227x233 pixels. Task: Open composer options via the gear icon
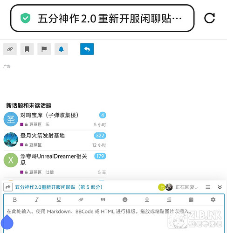(x=213, y=200)
